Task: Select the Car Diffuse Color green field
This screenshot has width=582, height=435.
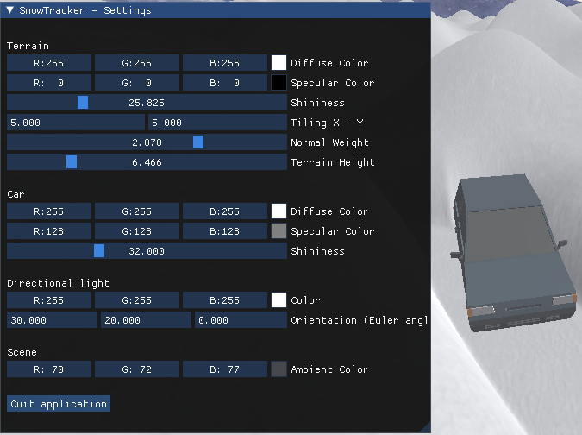Action: point(137,211)
